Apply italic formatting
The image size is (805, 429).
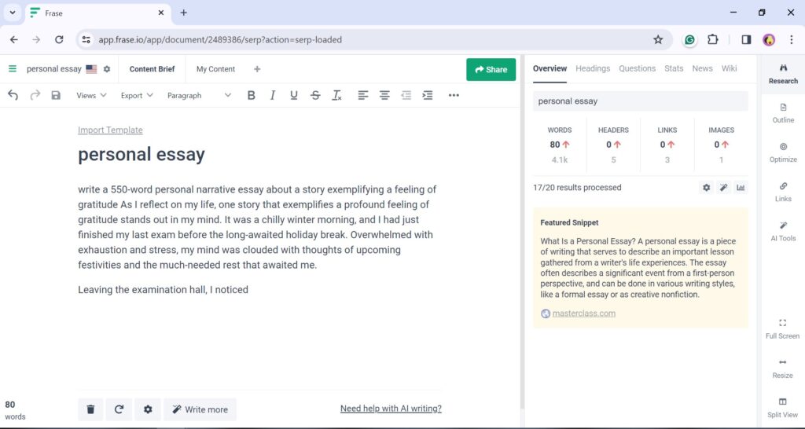pyautogui.click(x=273, y=95)
